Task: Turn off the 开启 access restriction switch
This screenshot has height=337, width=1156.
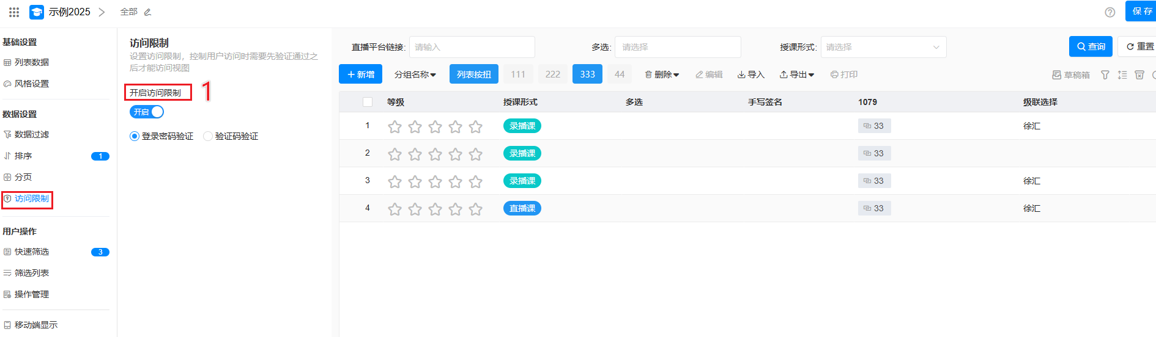Action: (x=147, y=112)
